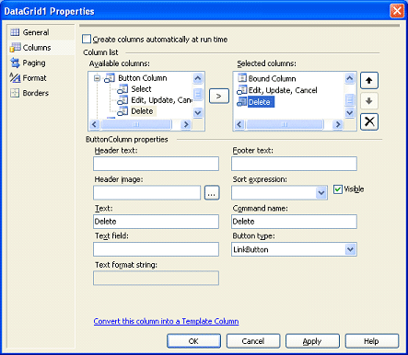Screen dimensions: 408x355
Task: Click icon beside Edit, Update, Can… in Available columns
Action: point(122,100)
